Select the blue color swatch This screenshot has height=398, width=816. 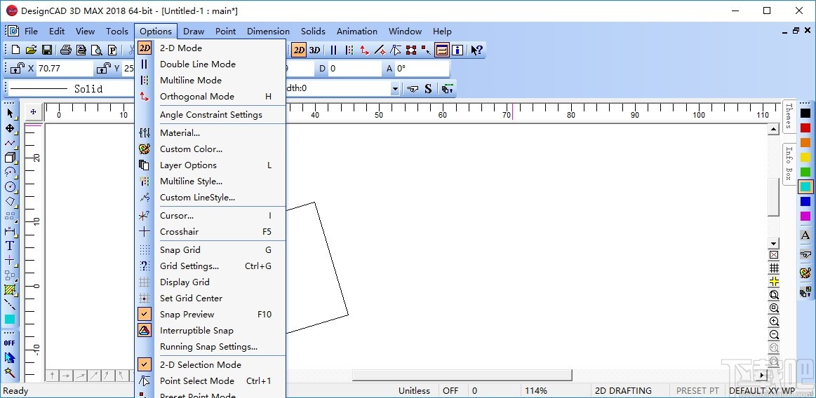click(805, 202)
